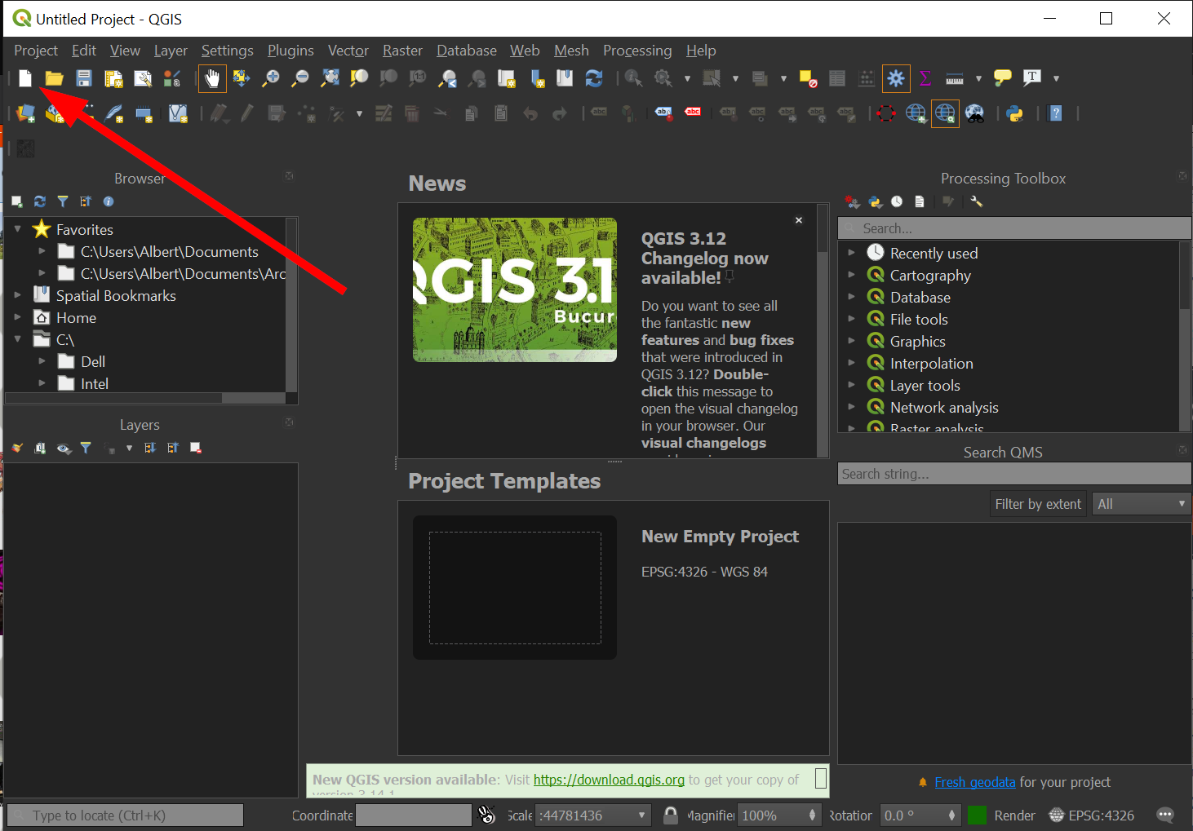
Task: Open the Layer Styling panel paintbrush icon
Action: 17,448
